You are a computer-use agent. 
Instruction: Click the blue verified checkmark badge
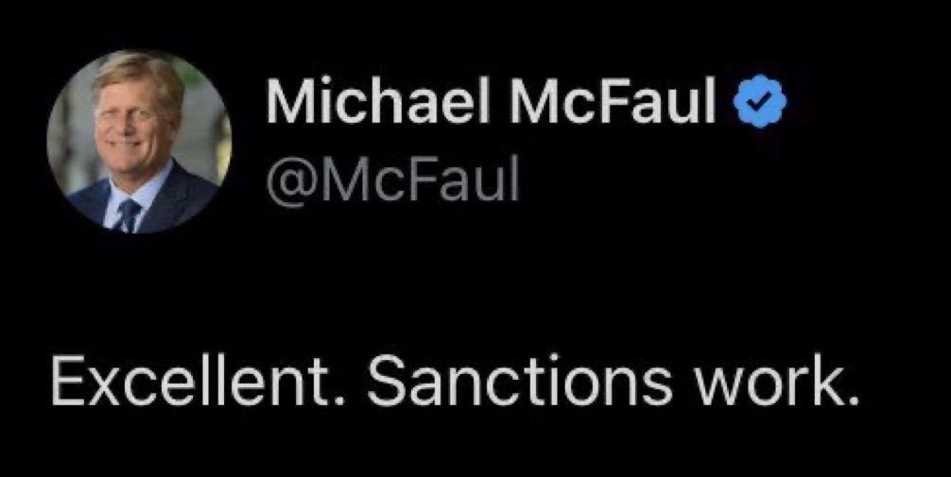coord(760,102)
